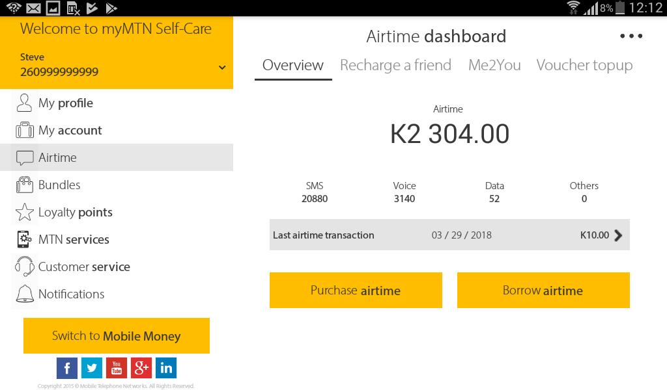Switch to the Me2You tab

(494, 65)
